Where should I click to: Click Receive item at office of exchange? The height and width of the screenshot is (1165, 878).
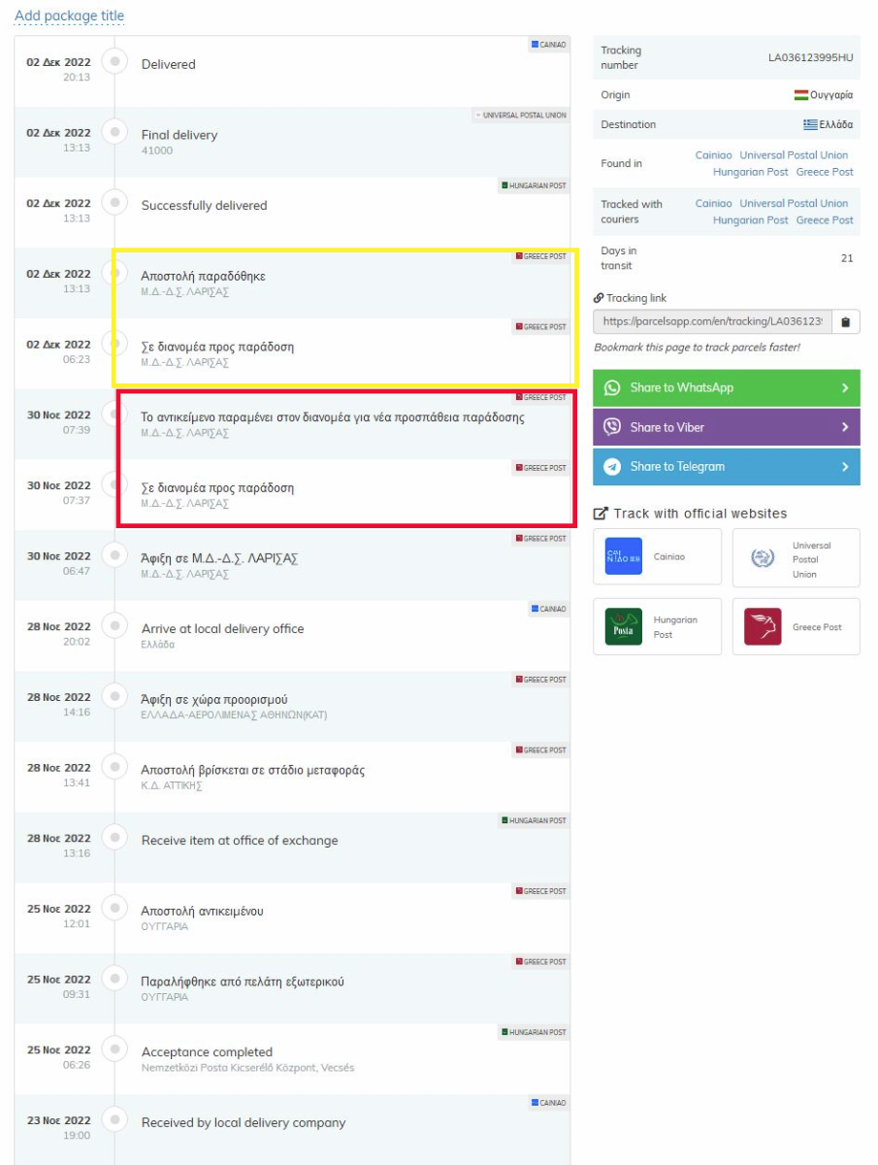pos(240,841)
